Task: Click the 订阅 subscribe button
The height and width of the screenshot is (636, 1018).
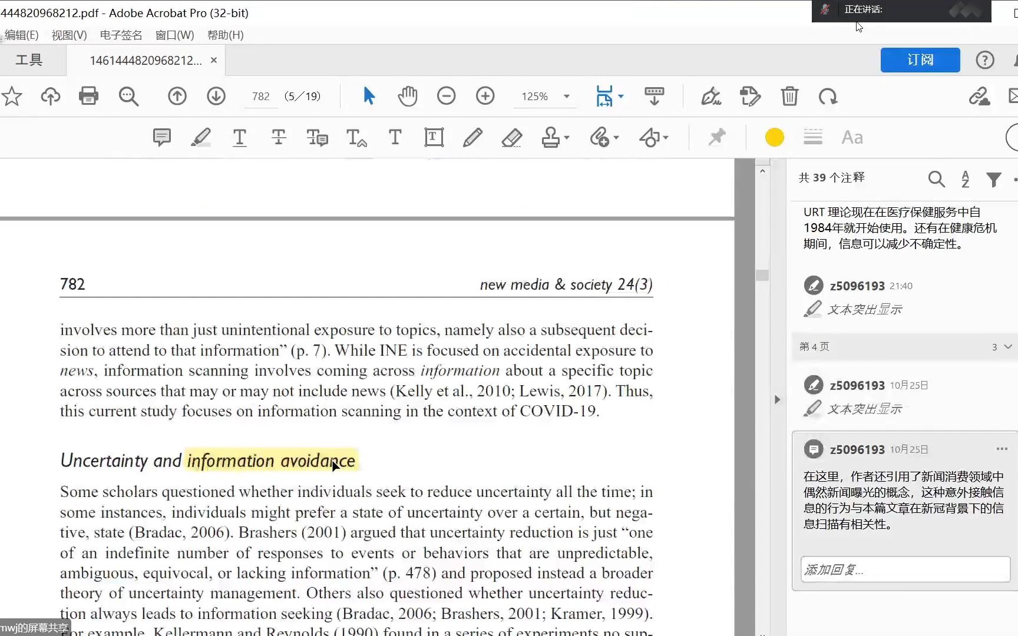Action: click(x=920, y=60)
